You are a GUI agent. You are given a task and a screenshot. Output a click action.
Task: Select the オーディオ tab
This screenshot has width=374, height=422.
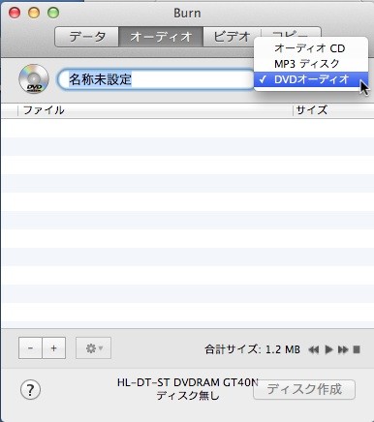tap(161, 37)
